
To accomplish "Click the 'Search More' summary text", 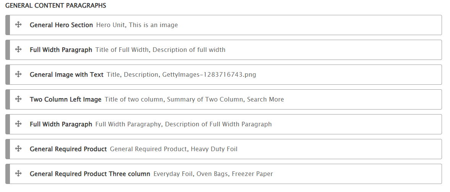I will tap(265, 100).
